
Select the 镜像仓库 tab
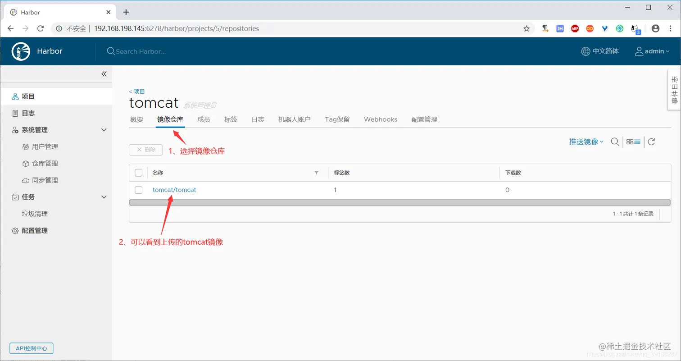[170, 119]
